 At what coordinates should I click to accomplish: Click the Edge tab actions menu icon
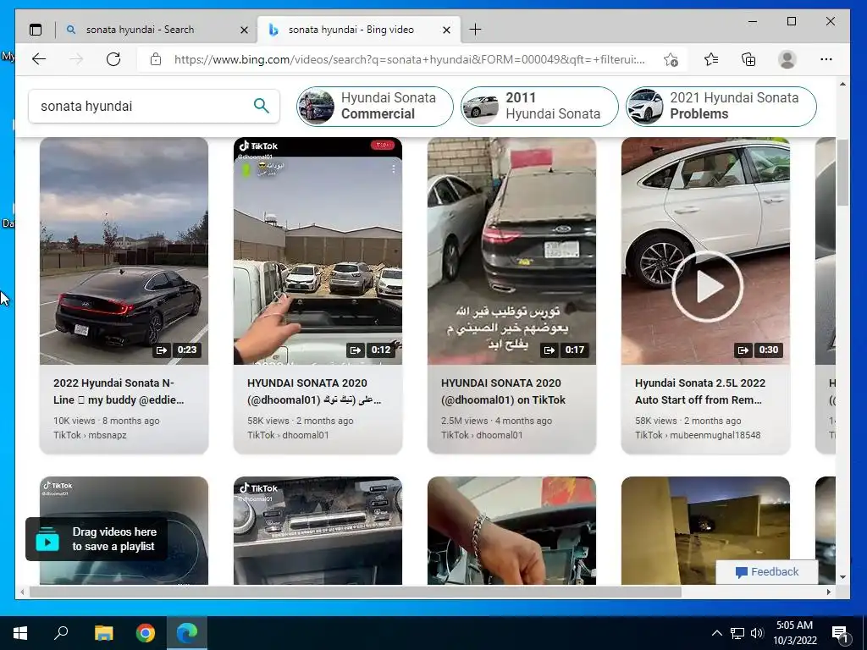click(36, 30)
